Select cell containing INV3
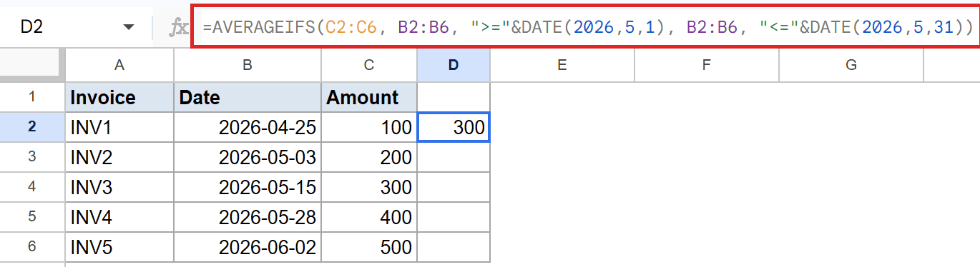Viewport: 980px width, 267px height. click(x=119, y=187)
